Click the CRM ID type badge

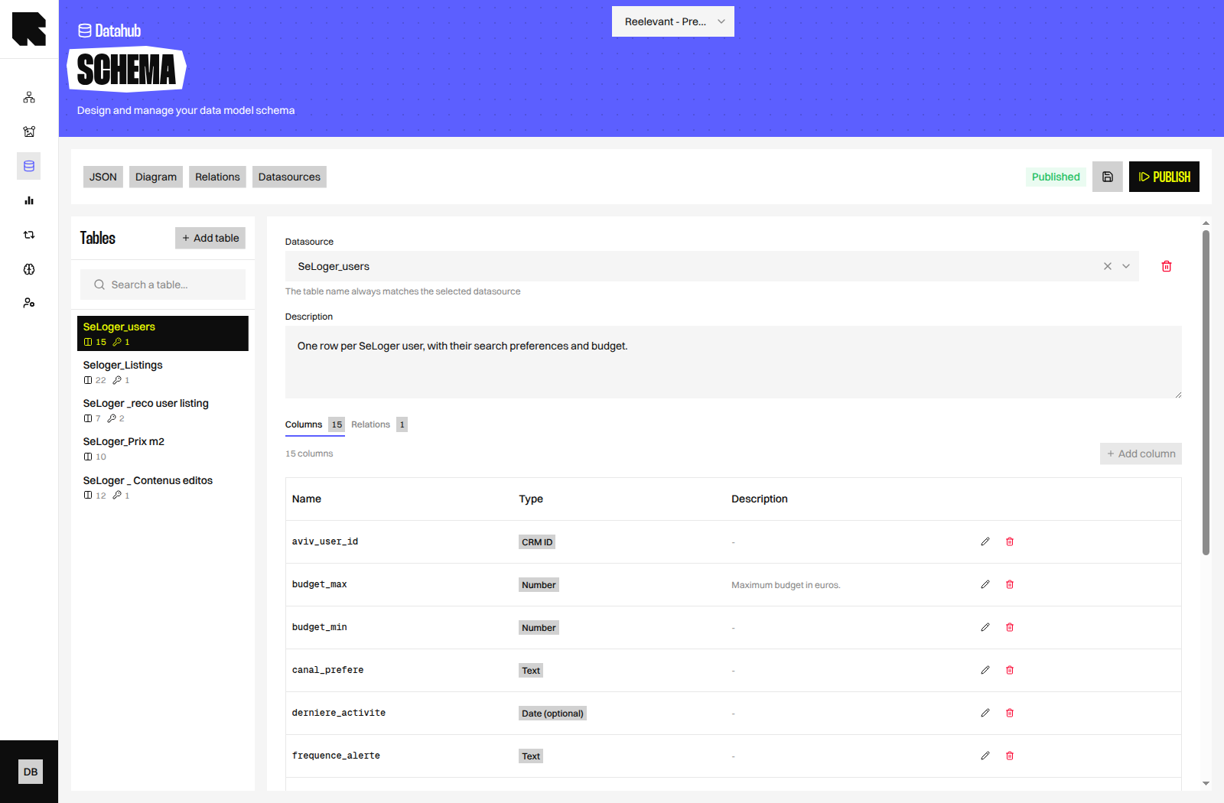pos(537,542)
